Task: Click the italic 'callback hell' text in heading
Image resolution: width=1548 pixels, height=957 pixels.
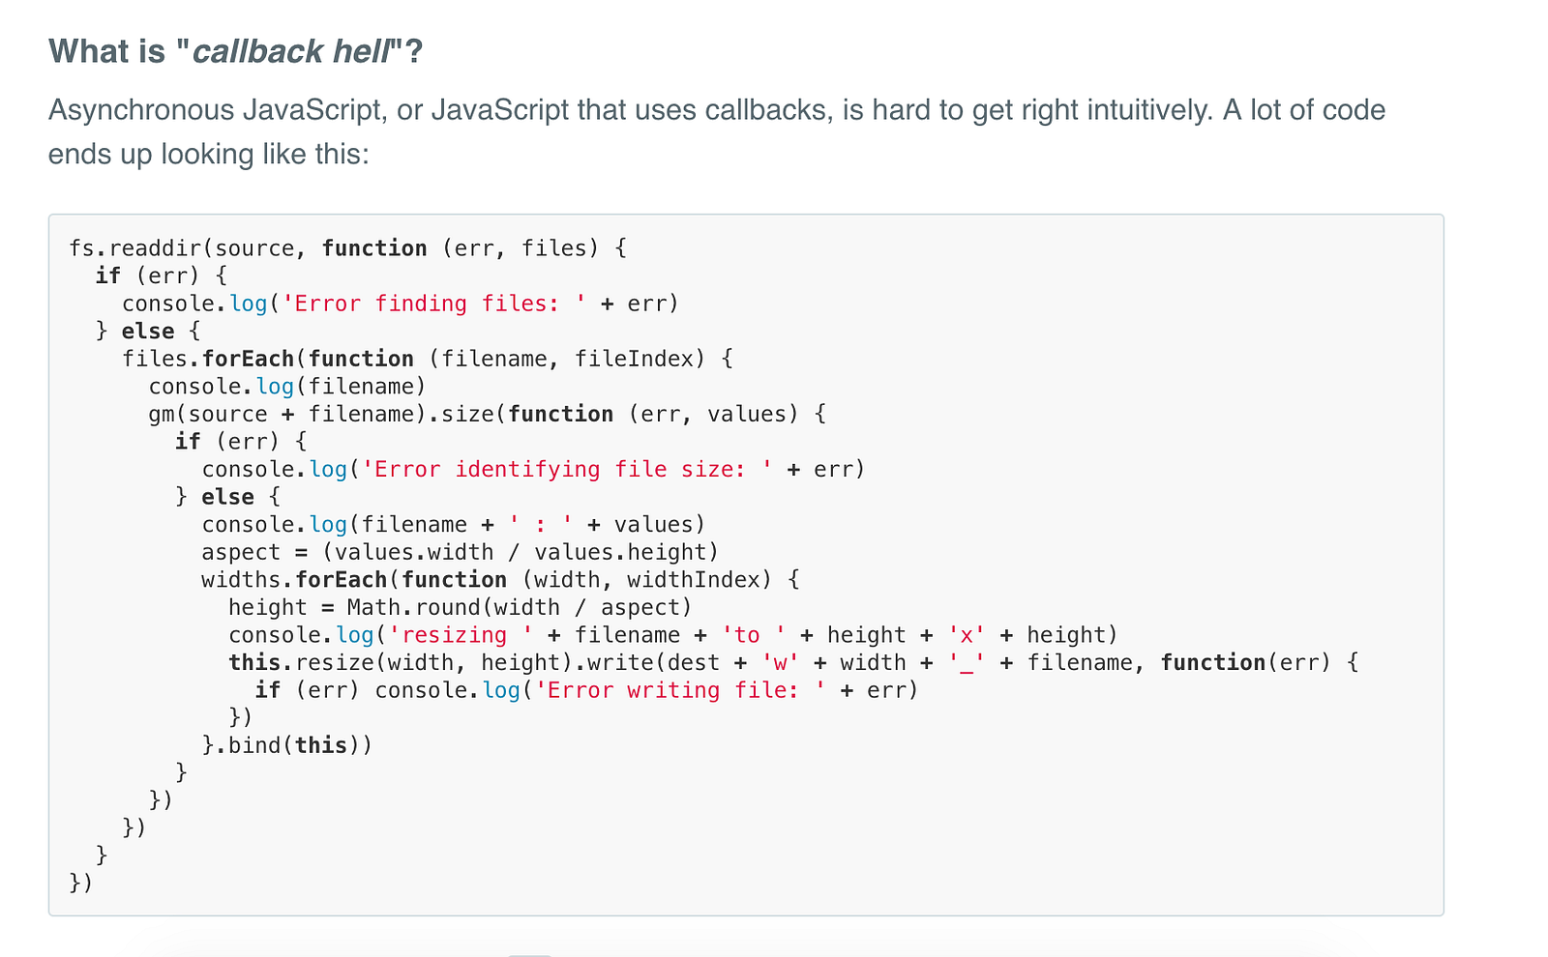Action: click(290, 51)
